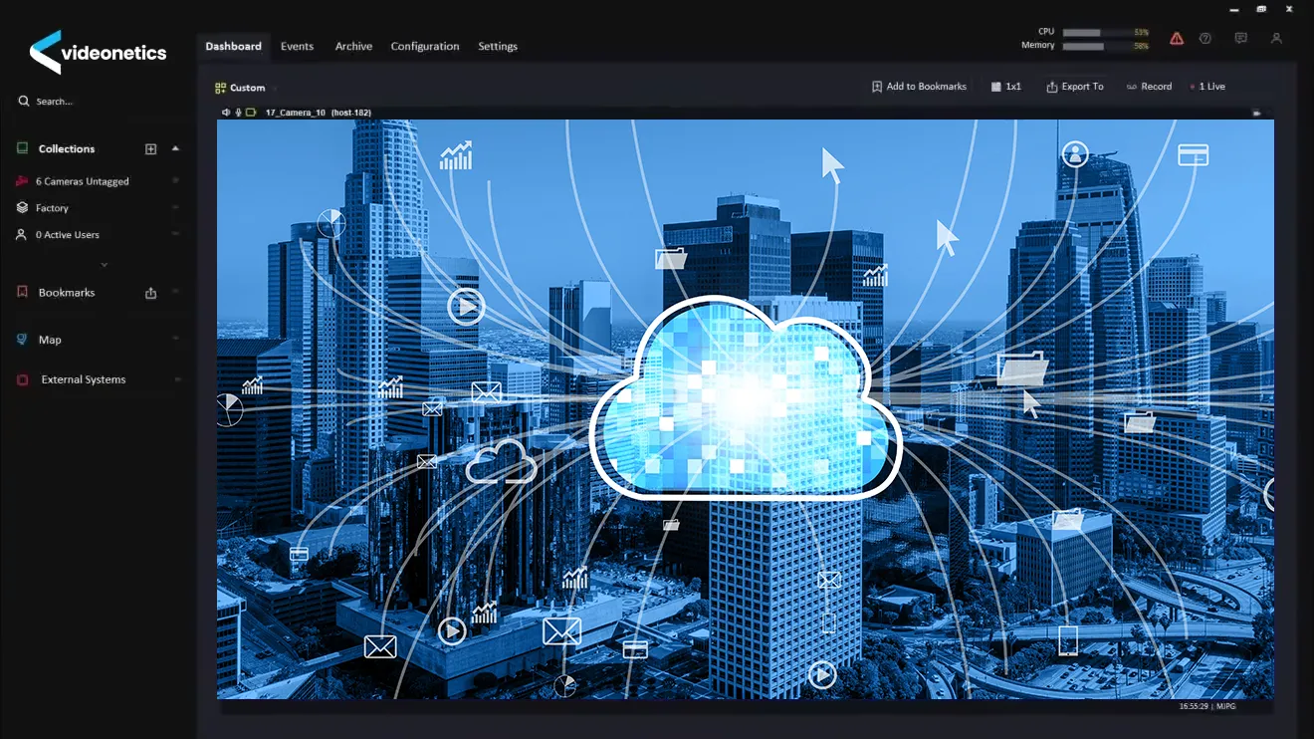
Task: Click the Bookmarks export share icon
Action: [151, 293]
